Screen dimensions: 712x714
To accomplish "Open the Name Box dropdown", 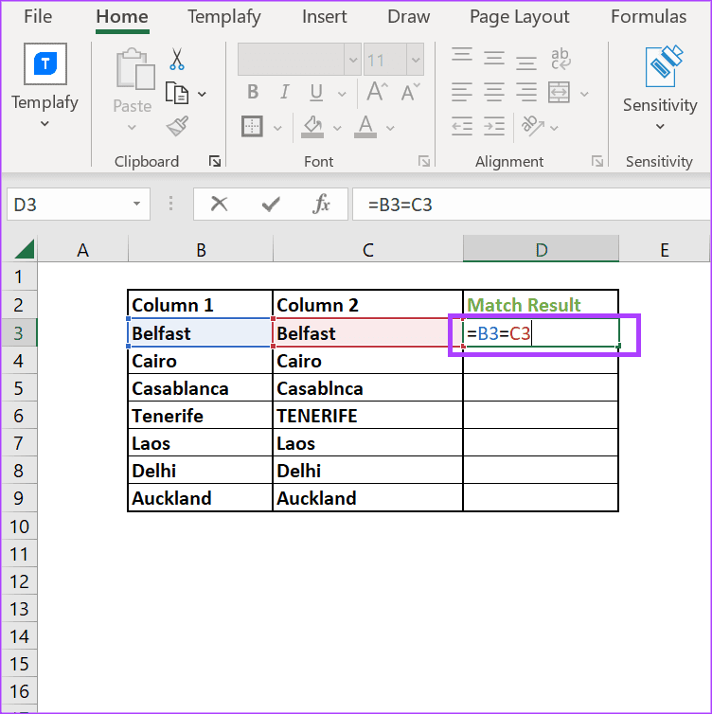I will pos(136,204).
